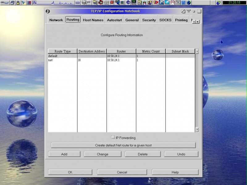Open the telephone dialer icon
This screenshot has width=247, height=185.
(107, 3)
